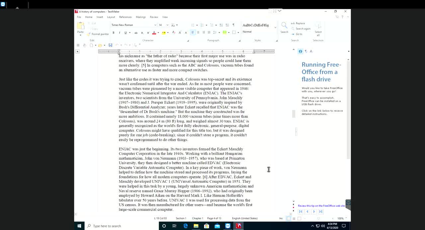
Task: Click the red font color swatch
Action: 154,32
